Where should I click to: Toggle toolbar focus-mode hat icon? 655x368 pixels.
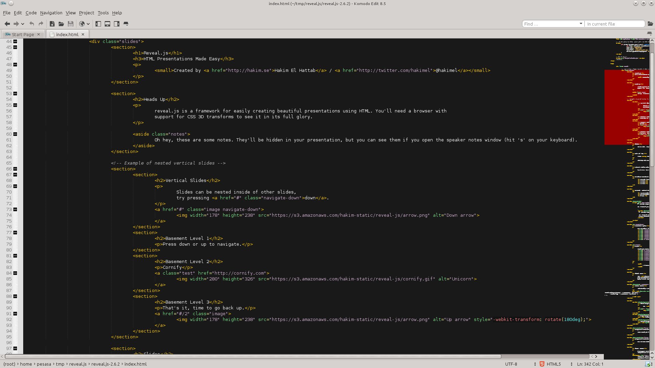pos(126,24)
